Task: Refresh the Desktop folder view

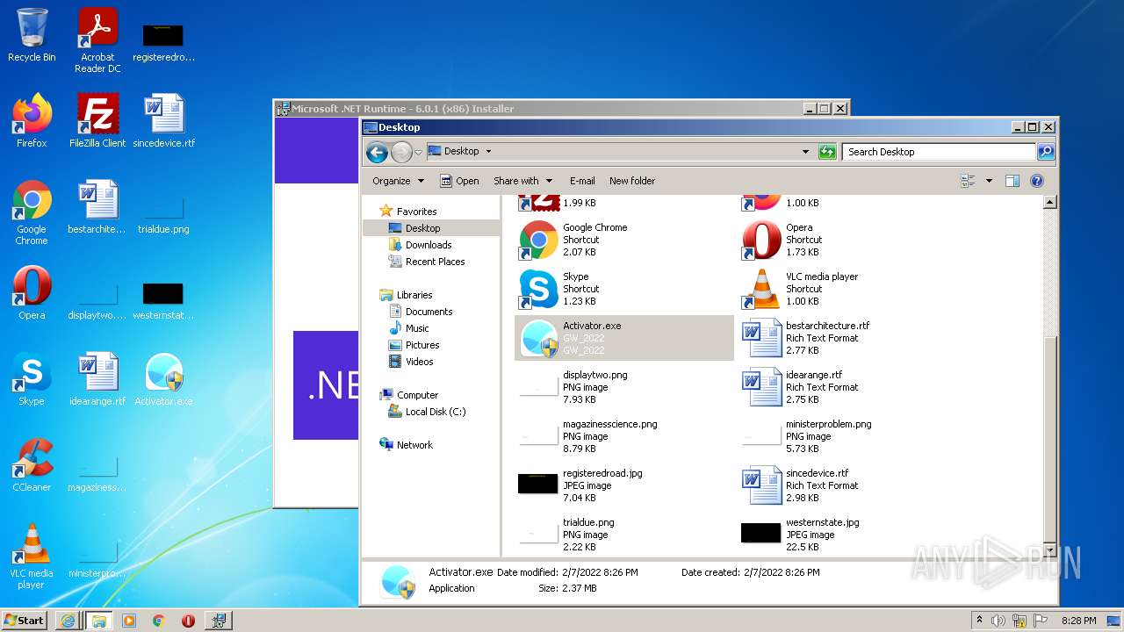Action: 827,152
